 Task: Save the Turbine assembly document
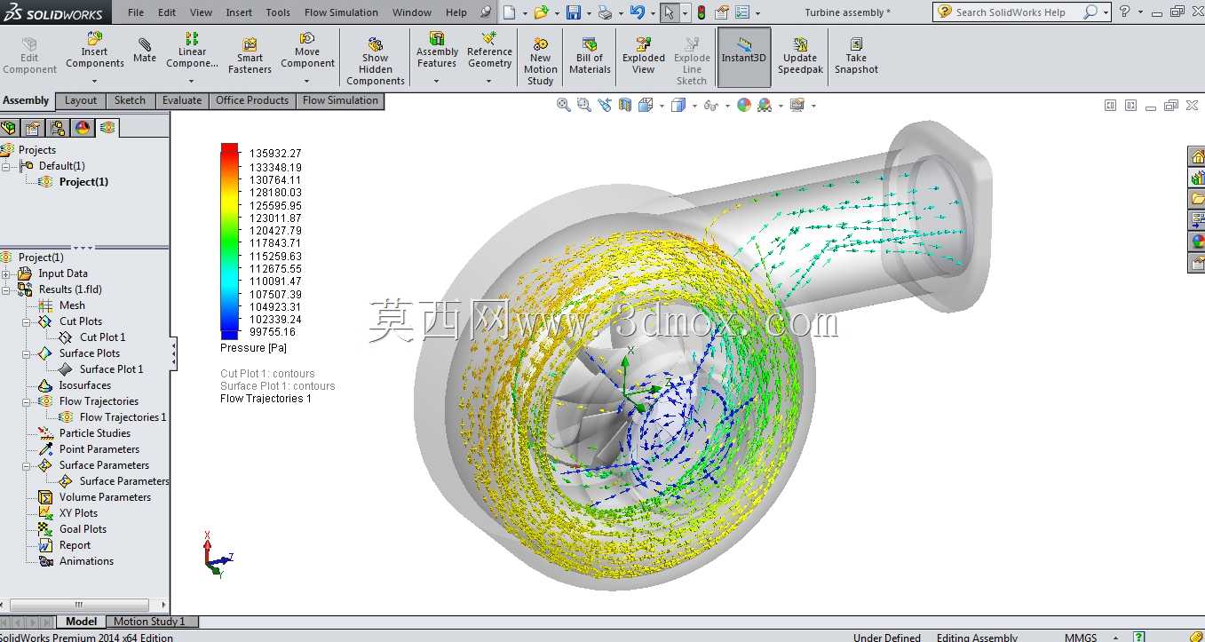click(x=573, y=12)
